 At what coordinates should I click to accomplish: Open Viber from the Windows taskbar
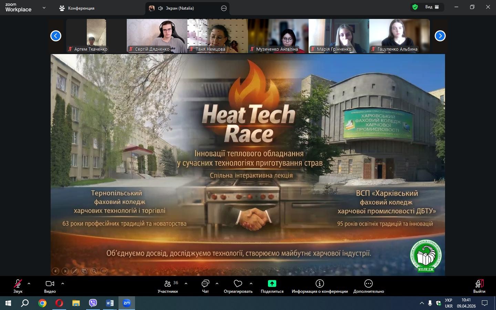[93, 303]
